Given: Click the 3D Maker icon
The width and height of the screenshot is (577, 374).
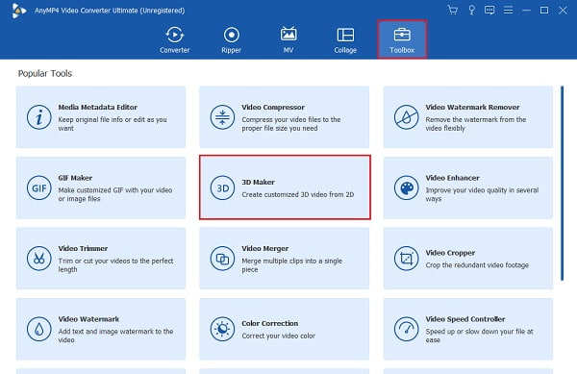Looking at the screenshot, I should [222, 187].
